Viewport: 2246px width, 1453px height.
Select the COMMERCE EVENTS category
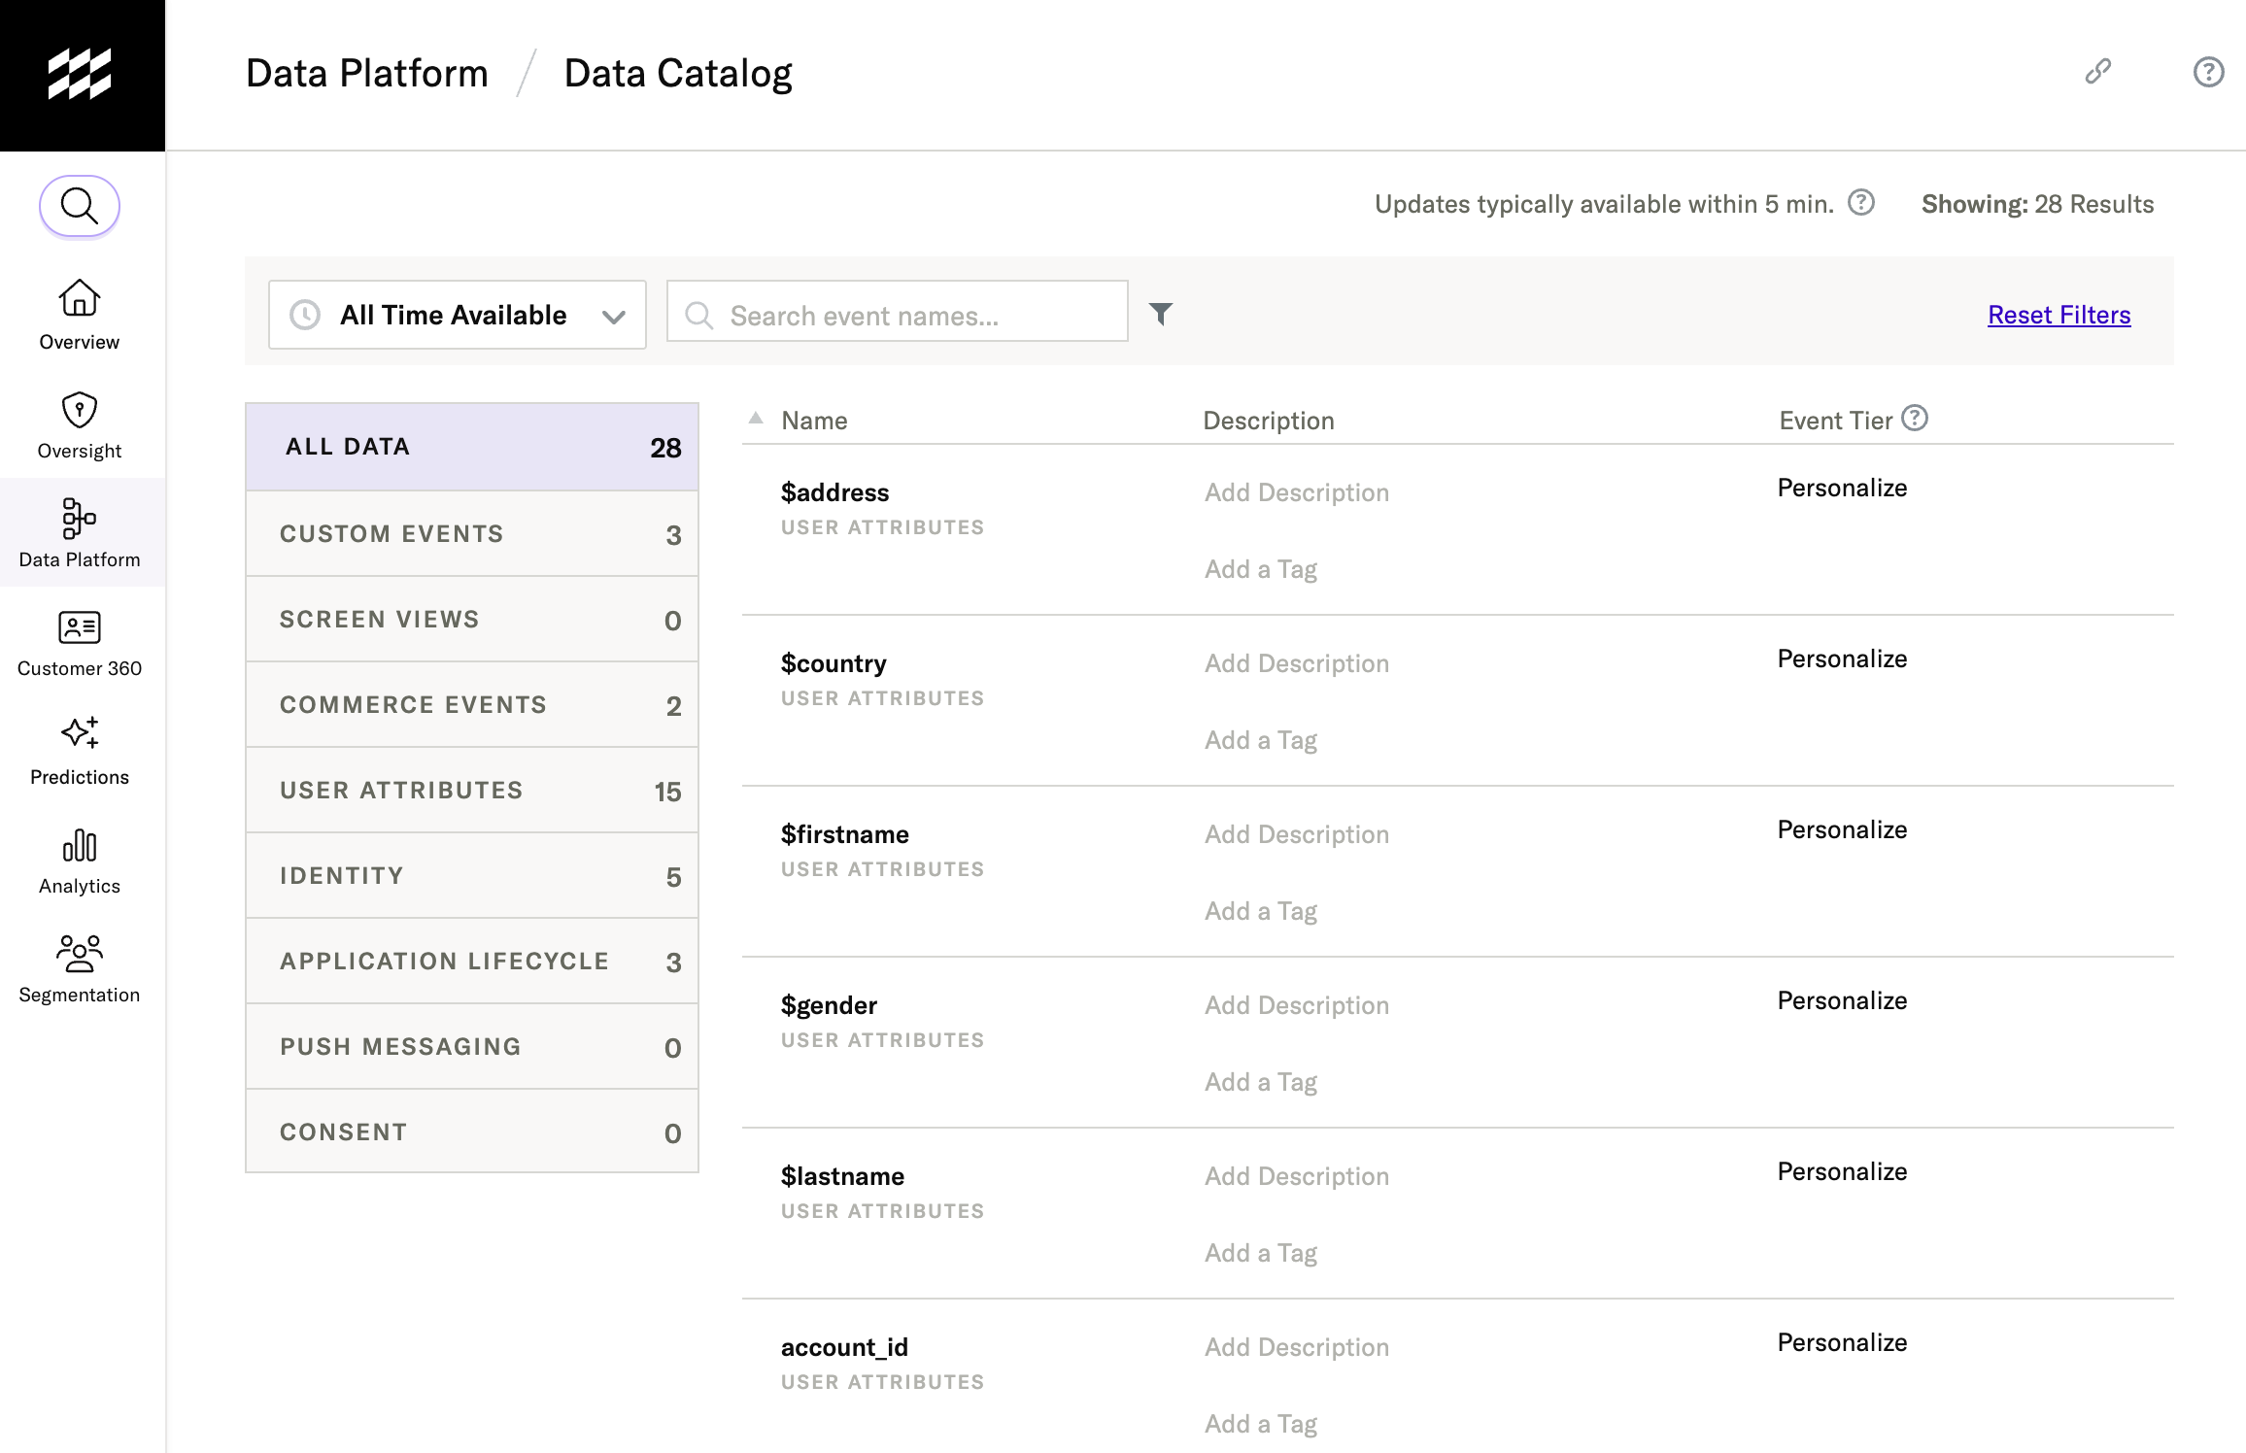coord(472,704)
